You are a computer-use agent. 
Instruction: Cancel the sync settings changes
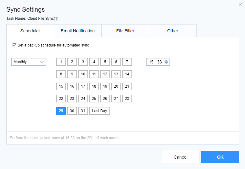pyautogui.click(x=181, y=157)
